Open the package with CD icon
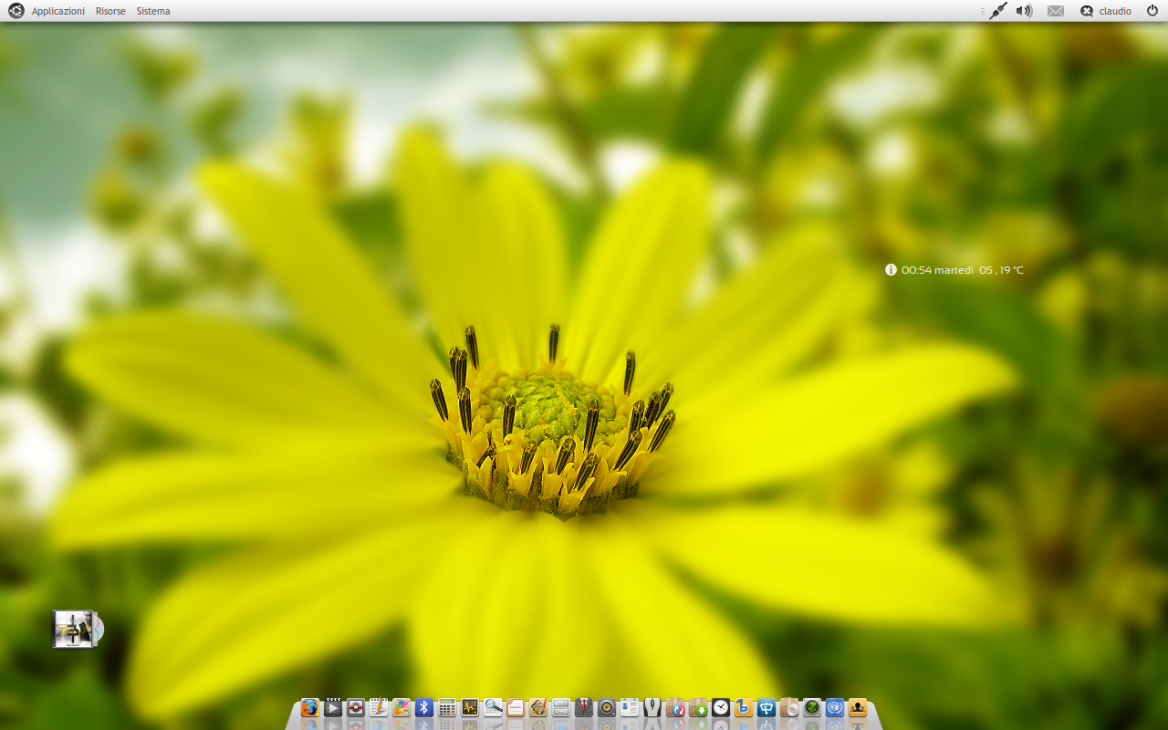The image size is (1168, 730). coord(789,708)
